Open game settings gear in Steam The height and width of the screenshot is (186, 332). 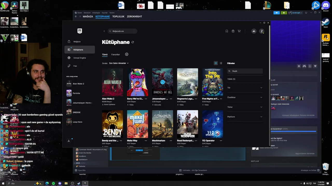299,66
